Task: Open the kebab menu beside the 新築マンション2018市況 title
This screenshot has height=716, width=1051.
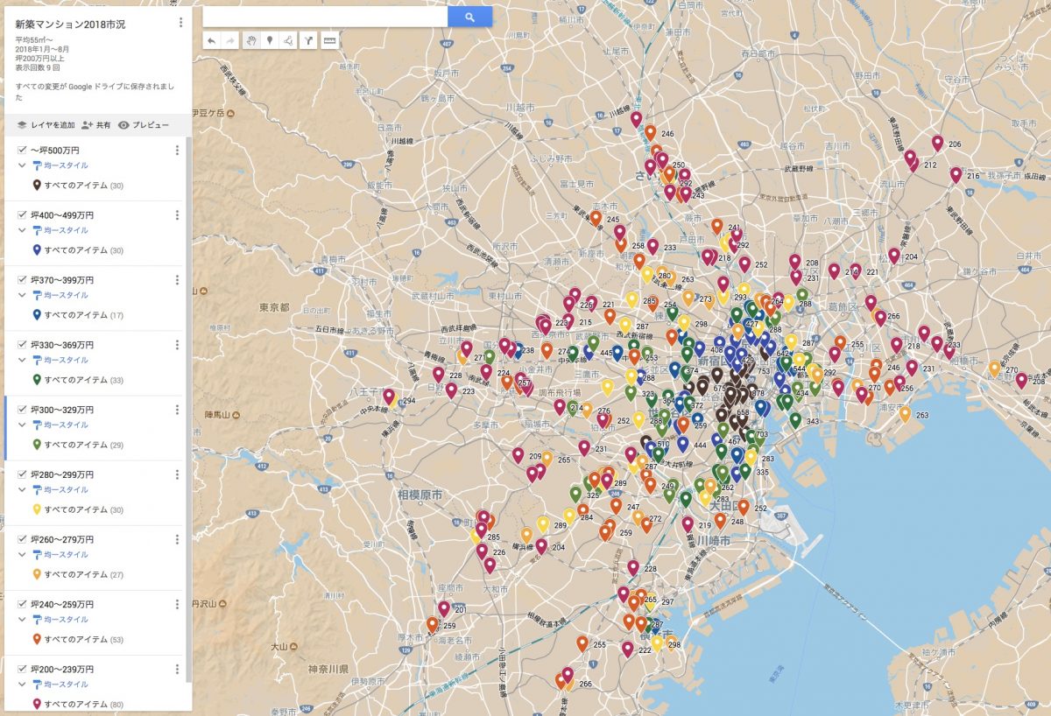Action: click(x=180, y=23)
